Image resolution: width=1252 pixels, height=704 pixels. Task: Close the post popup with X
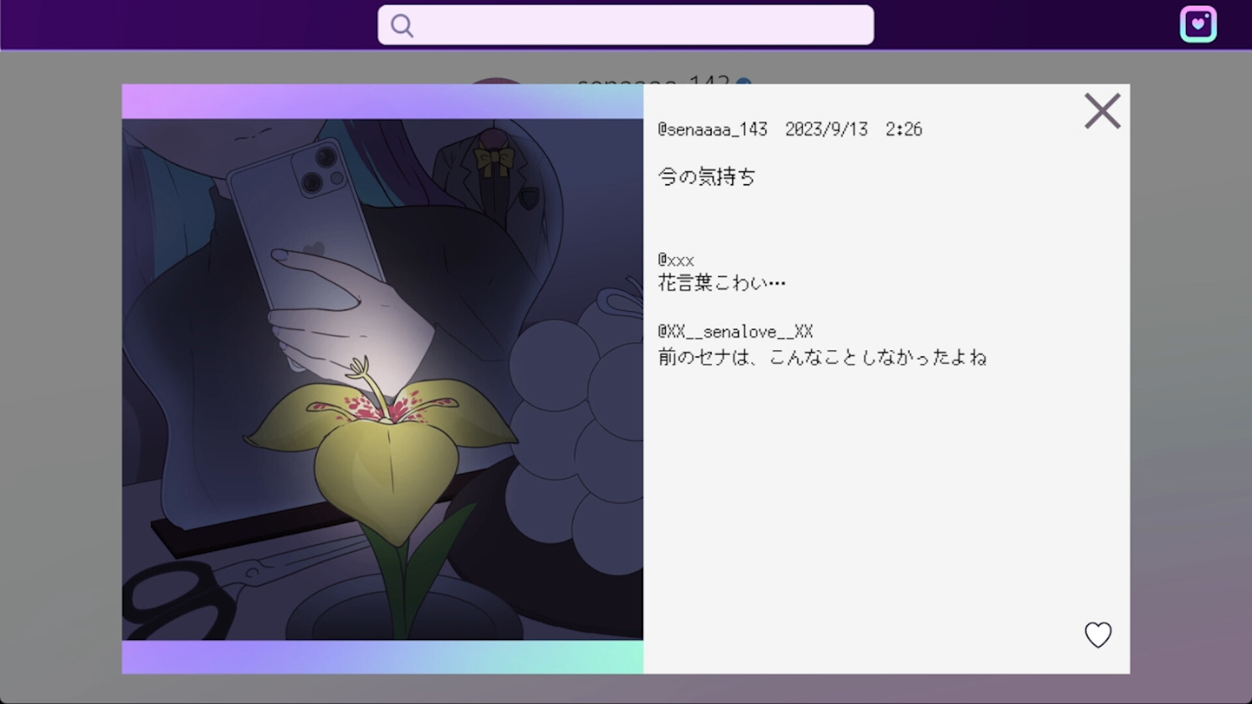[x=1102, y=111]
